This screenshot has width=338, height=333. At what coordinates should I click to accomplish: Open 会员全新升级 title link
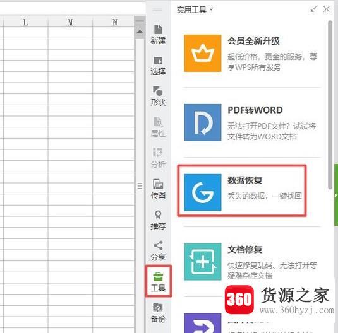(253, 41)
